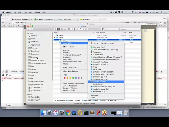This screenshot has width=169, height=127.
Task: Choose Sublime Text.app from Open With submenu
Action: (106, 82)
